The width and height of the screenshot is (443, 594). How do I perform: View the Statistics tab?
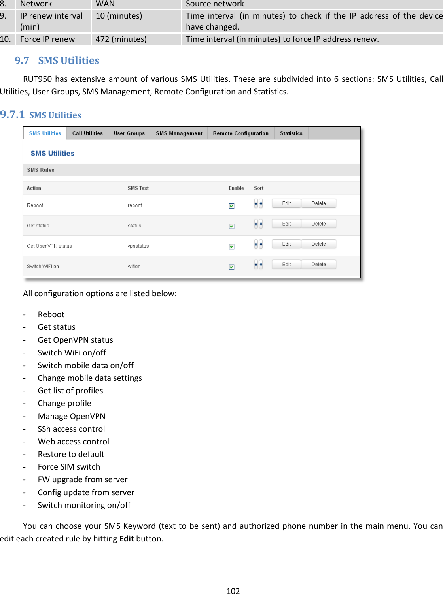pos(291,133)
